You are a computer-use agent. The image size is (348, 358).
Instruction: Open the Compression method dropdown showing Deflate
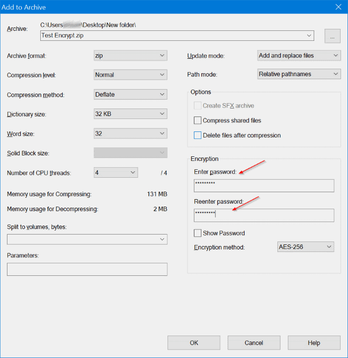coord(130,94)
